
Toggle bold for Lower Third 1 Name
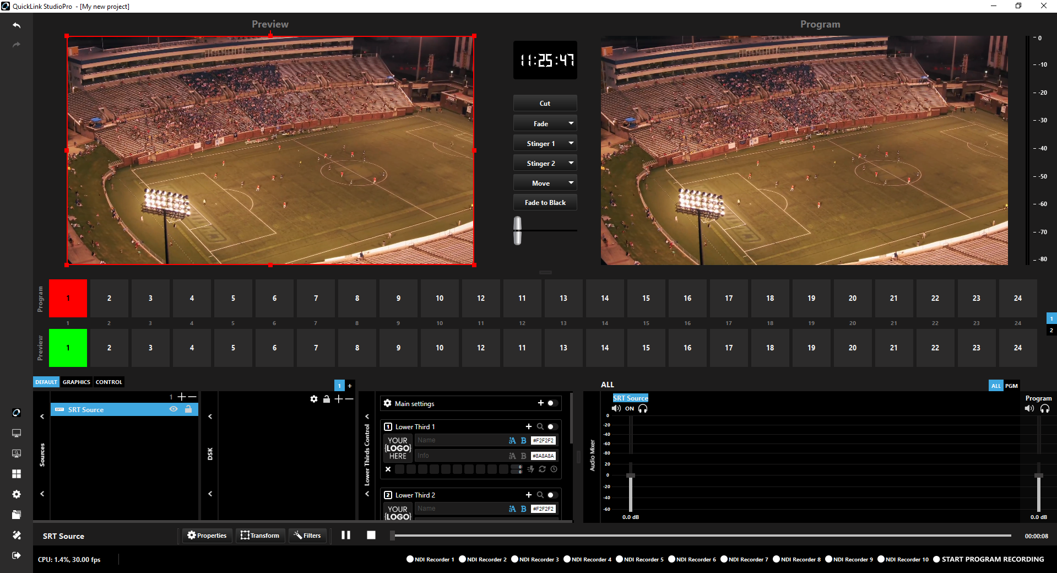click(x=524, y=440)
